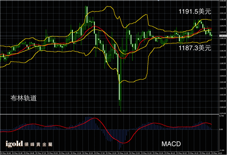Select the 1185.55 price axis level
Viewport: 227px width, 155px height.
tap(223, 63)
